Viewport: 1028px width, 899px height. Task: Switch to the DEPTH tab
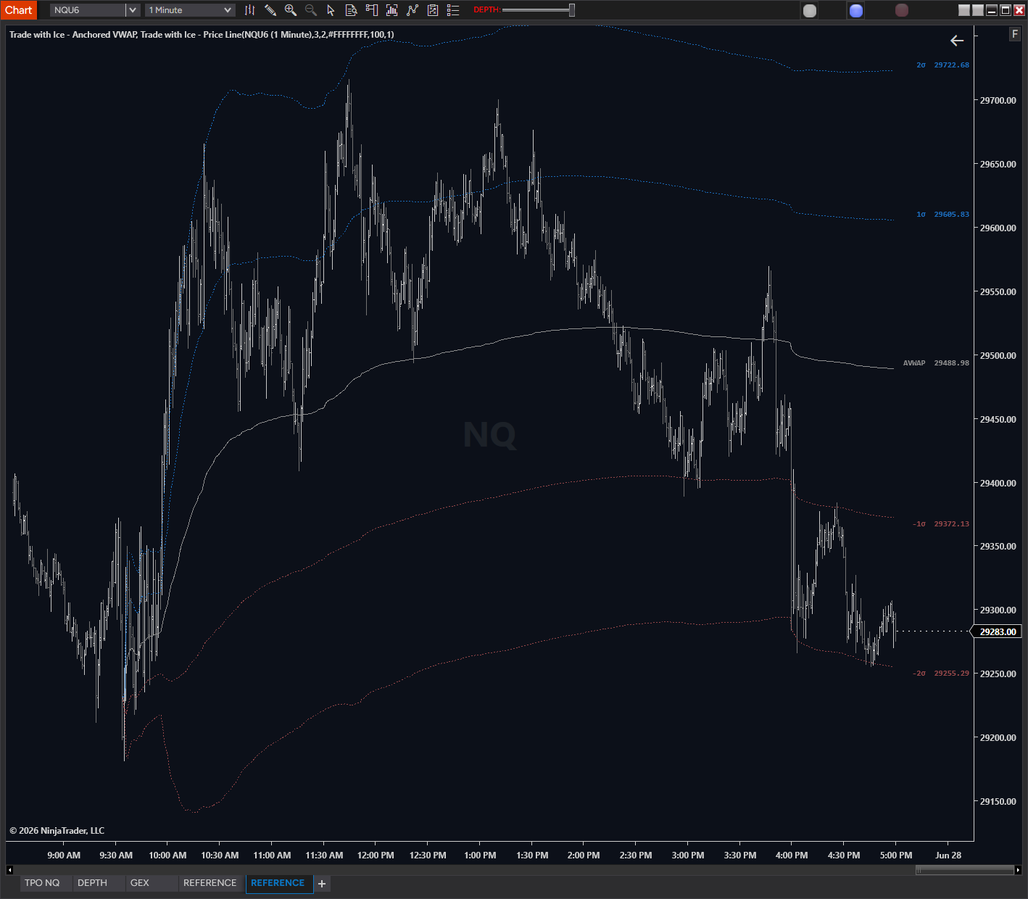pyautogui.click(x=93, y=883)
